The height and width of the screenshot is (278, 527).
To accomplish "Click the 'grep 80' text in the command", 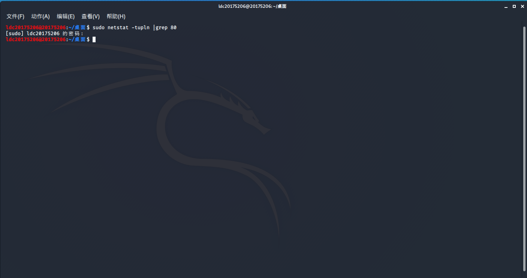I will tap(166, 28).
